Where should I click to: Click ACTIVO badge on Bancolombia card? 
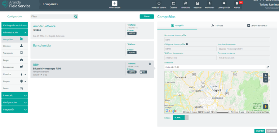[x=132, y=53]
